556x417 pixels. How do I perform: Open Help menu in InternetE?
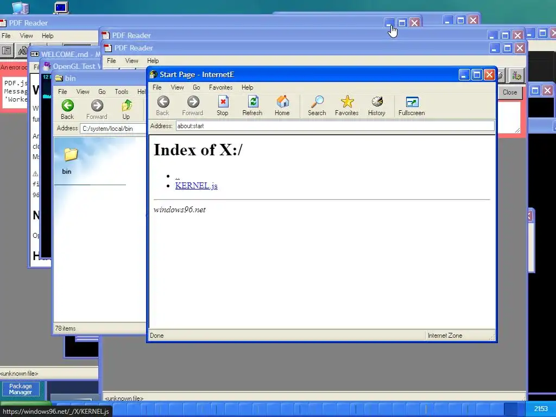[248, 87]
